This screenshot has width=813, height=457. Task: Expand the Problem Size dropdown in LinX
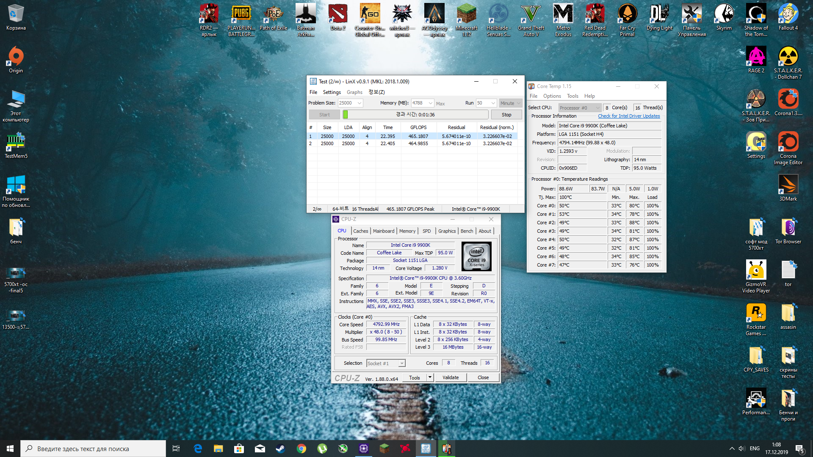pyautogui.click(x=359, y=103)
